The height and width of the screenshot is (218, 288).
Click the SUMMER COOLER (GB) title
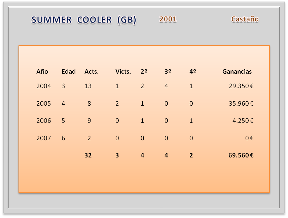click(84, 20)
